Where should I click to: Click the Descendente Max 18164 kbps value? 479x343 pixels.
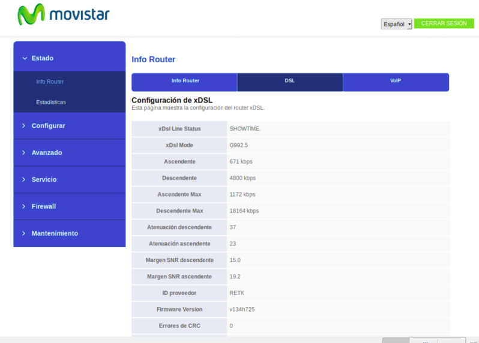coord(244,211)
